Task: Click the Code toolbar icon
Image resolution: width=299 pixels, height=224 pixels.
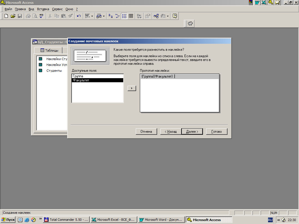Action: pyautogui.click(x=139, y=16)
